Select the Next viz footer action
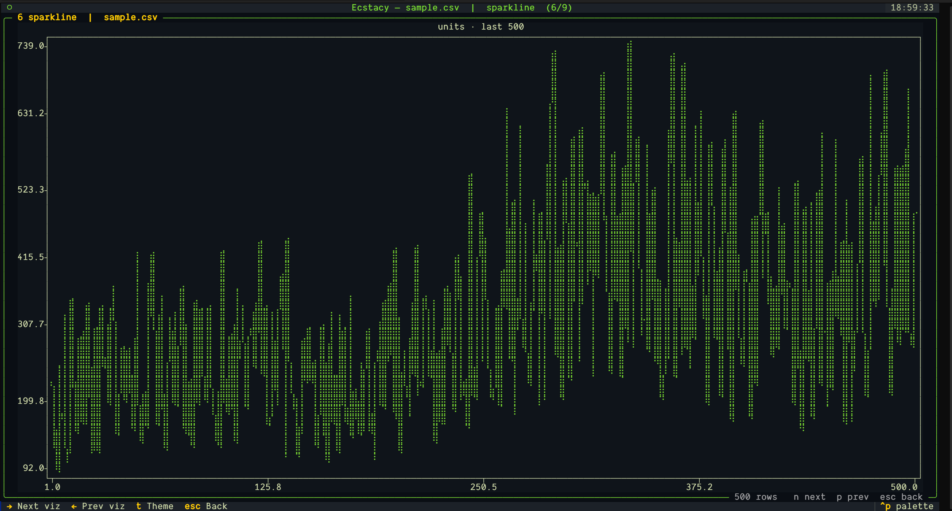This screenshot has height=511, width=952. click(33, 506)
